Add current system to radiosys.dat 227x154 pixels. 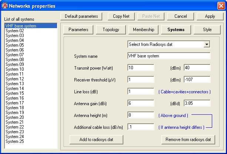pyautogui.click(x=96, y=140)
